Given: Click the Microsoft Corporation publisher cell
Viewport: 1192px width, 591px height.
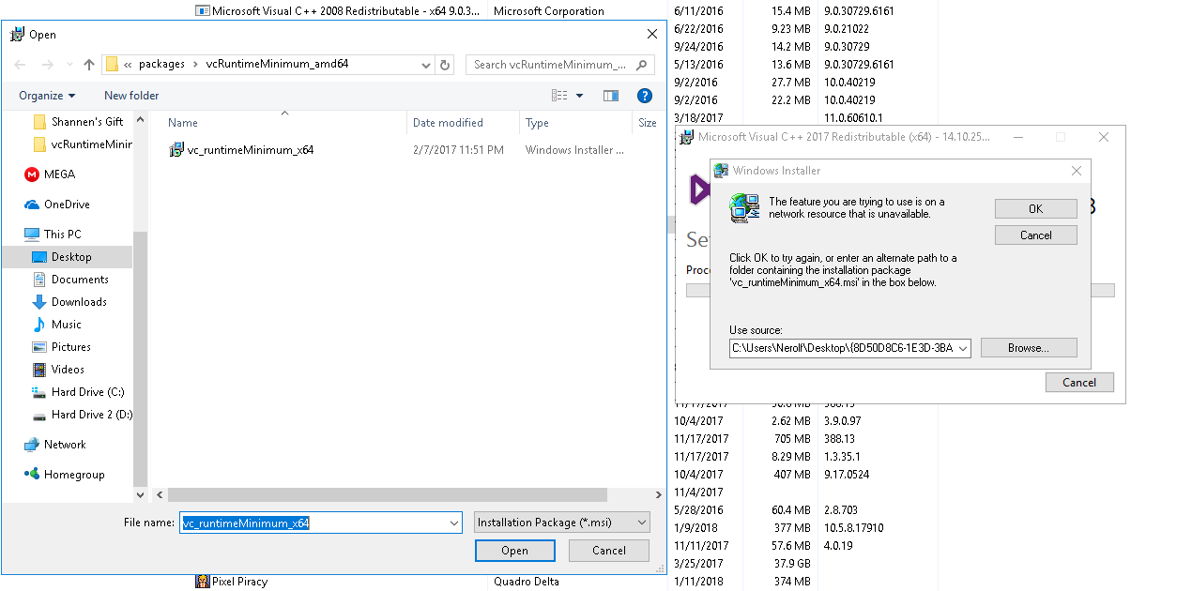Looking at the screenshot, I should pos(549,11).
